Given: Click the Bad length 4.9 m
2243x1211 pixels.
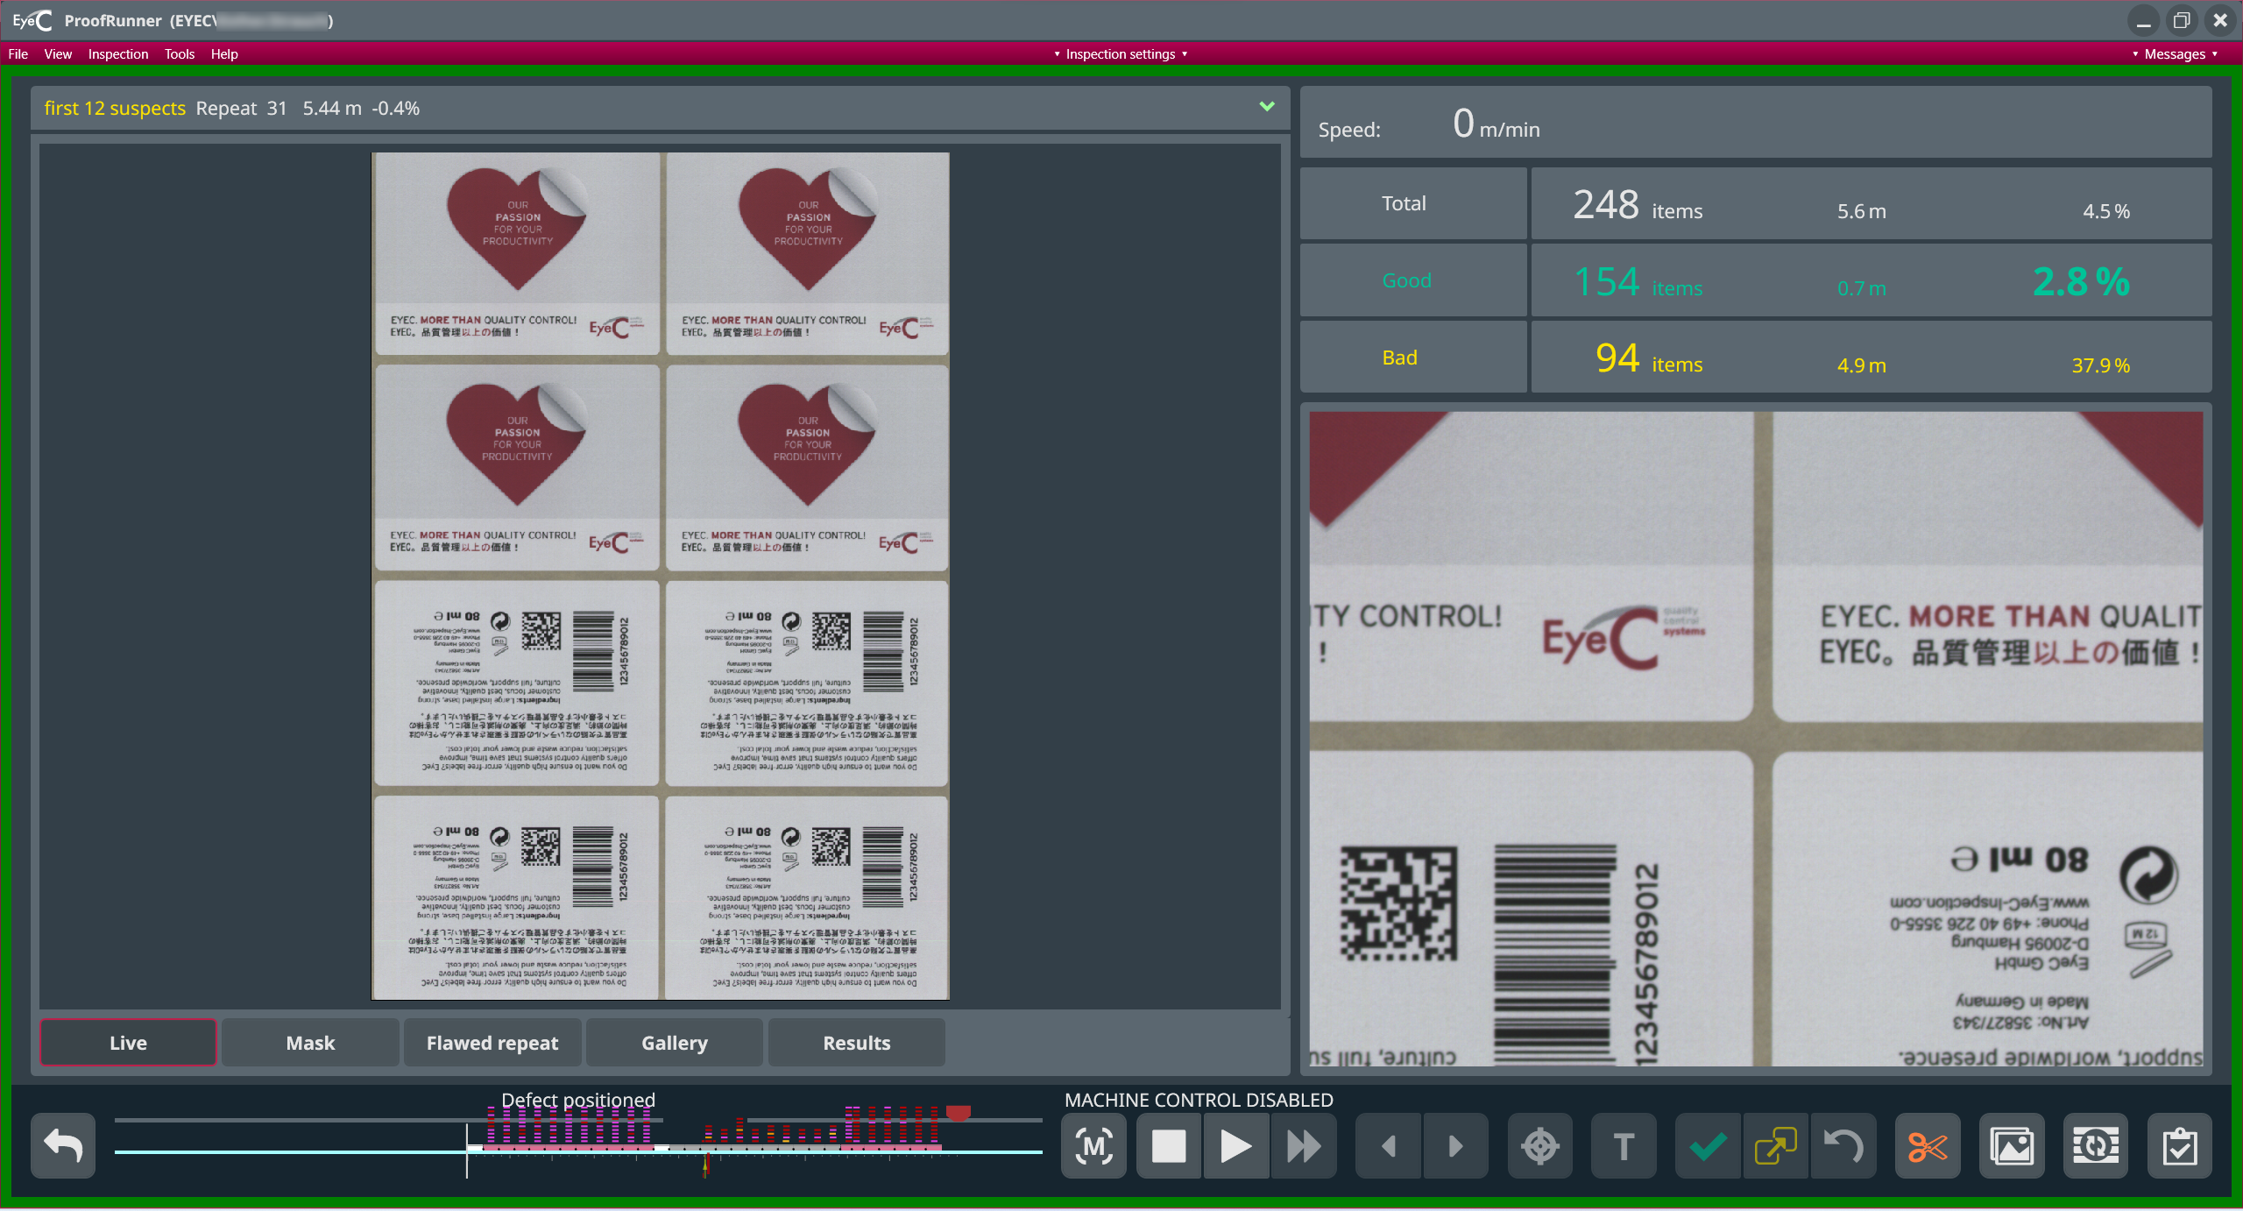Looking at the screenshot, I should click(1862, 365).
